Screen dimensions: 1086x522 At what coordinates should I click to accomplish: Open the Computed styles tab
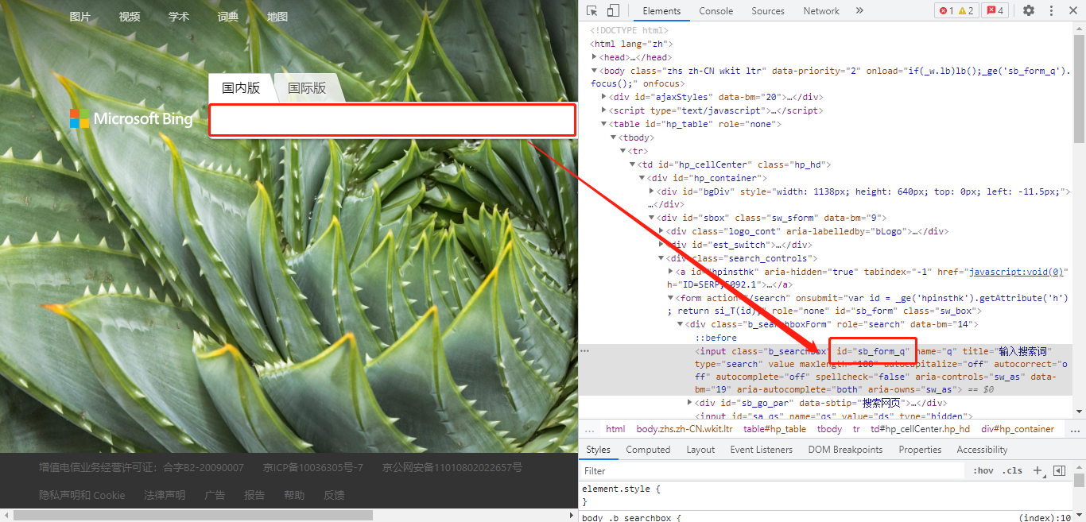click(x=648, y=449)
